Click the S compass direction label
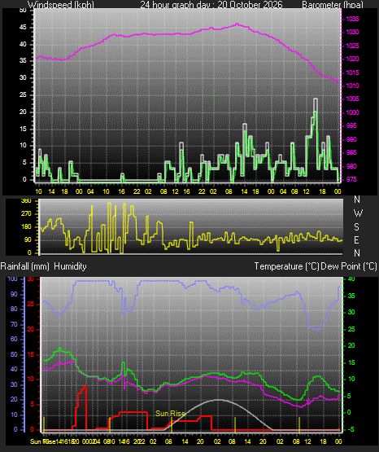The image size is (379, 452). pyautogui.click(x=356, y=227)
